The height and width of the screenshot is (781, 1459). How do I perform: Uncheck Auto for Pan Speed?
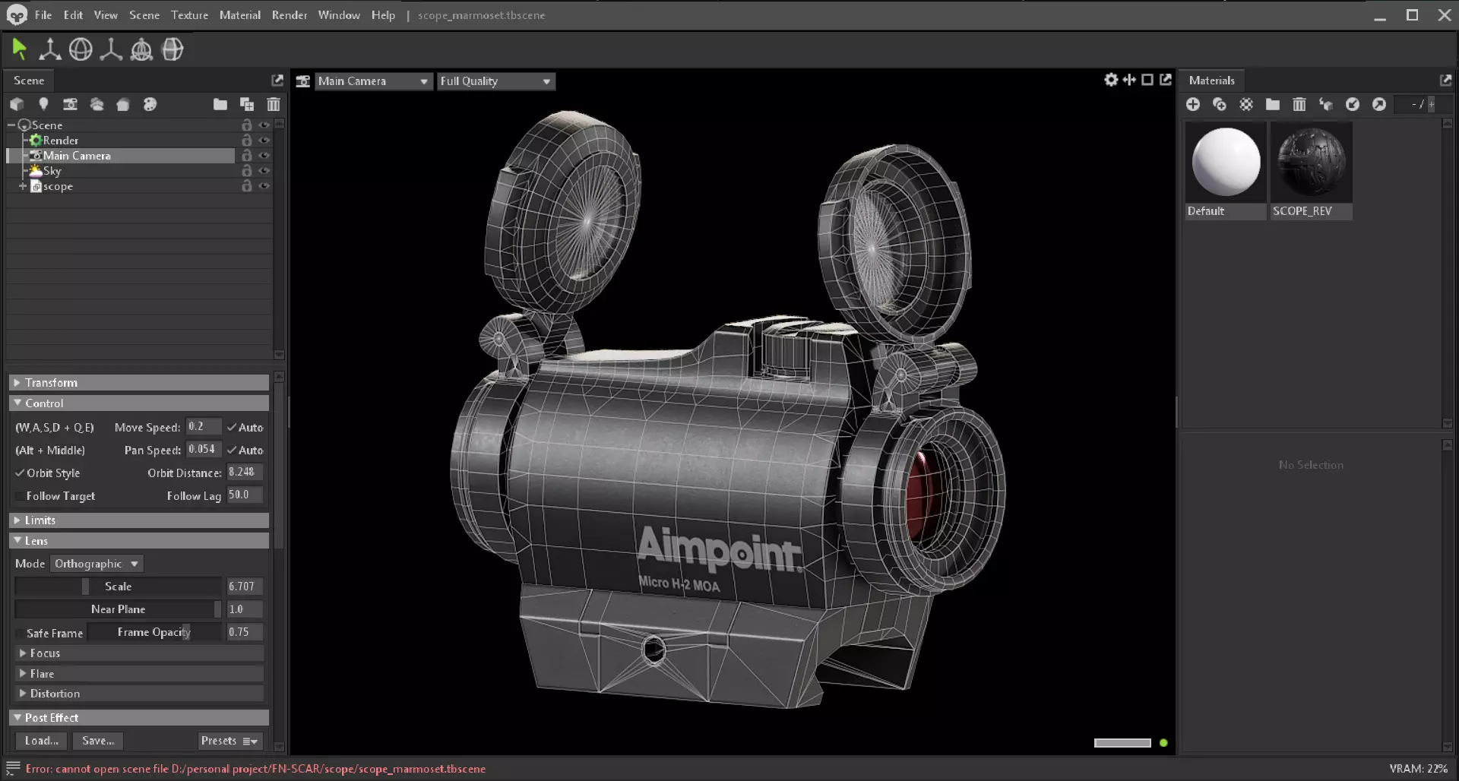232,450
